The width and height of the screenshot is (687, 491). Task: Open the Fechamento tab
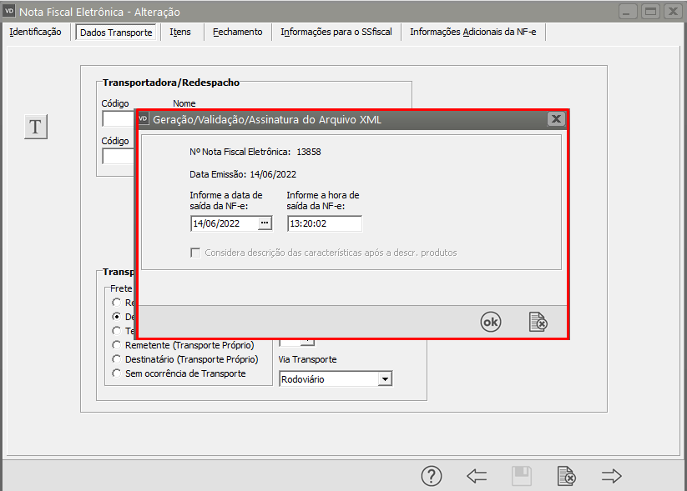[237, 32]
